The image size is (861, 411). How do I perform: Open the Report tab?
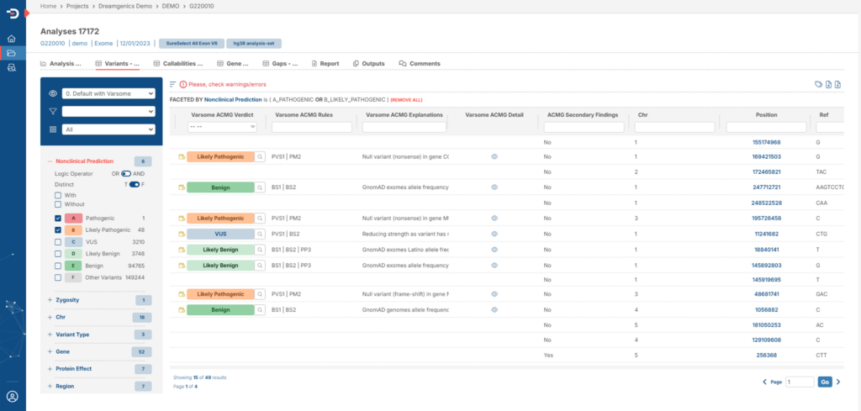[x=325, y=64]
